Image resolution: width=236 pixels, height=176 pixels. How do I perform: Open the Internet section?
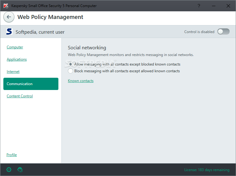(x=13, y=72)
